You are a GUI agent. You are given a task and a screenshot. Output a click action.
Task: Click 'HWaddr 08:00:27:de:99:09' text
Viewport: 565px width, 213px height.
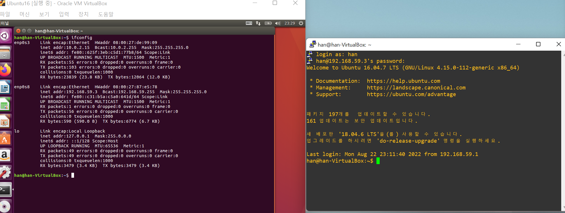click(126, 43)
